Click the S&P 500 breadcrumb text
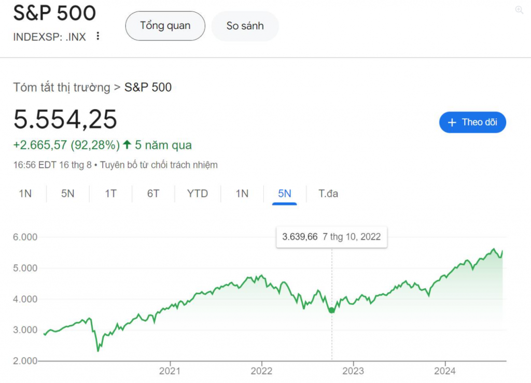The image size is (531, 383). [x=148, y=87]
